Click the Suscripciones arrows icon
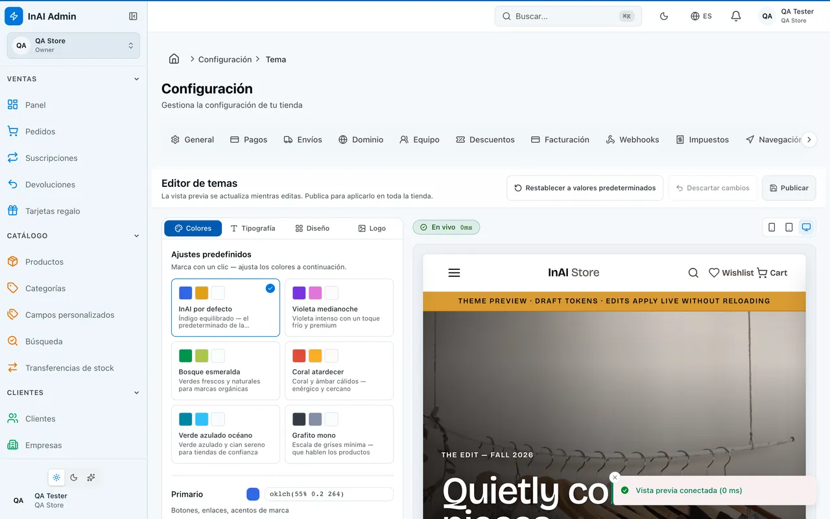 (12, 158)
